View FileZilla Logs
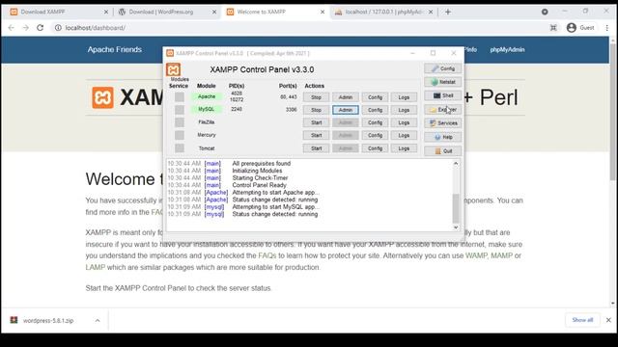Screen dimensions: 618x347 (x=404, y=122)
